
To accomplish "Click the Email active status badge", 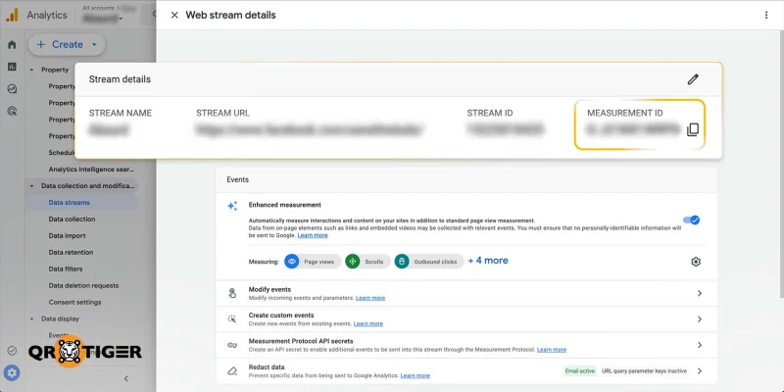I will [580, 371].
